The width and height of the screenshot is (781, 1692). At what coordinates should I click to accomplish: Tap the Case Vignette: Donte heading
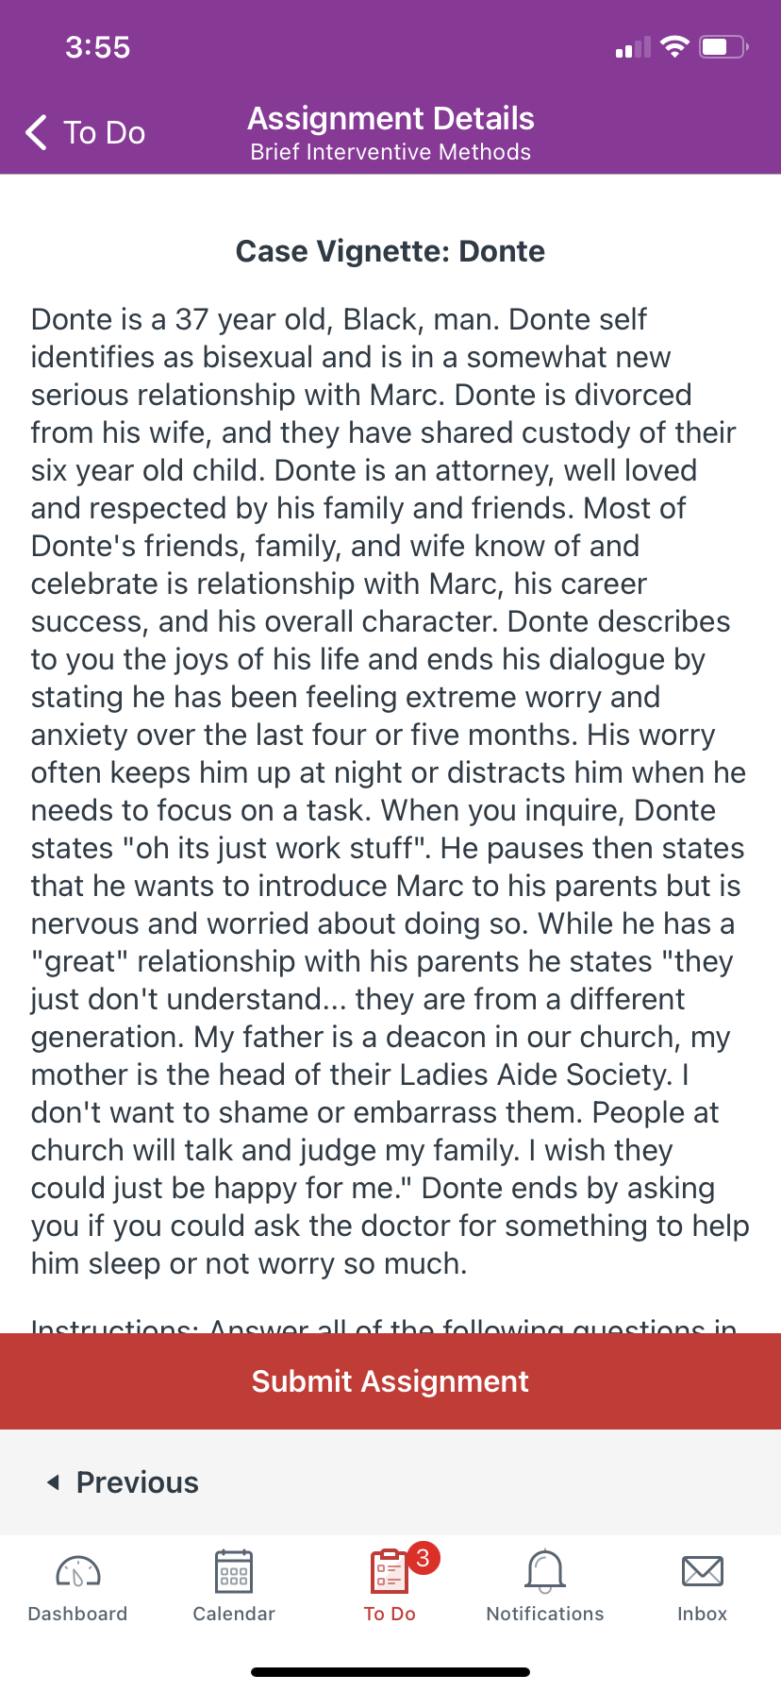tap(390, 251)
